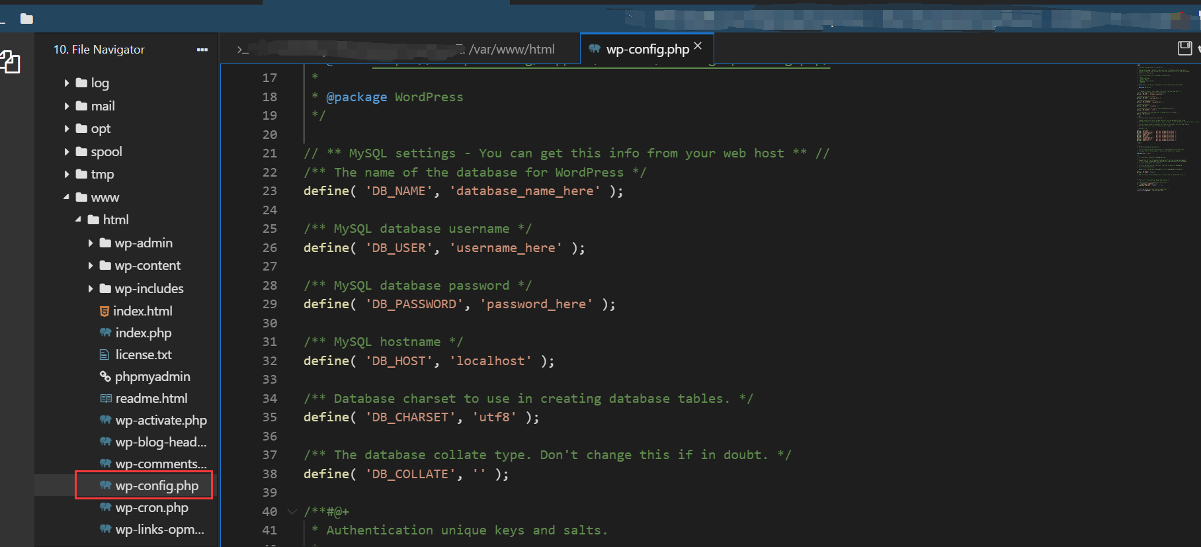Click 'localhost' value on line 32
The height and width of the screenshot is (547, 1201).
[x=490, y=361]
